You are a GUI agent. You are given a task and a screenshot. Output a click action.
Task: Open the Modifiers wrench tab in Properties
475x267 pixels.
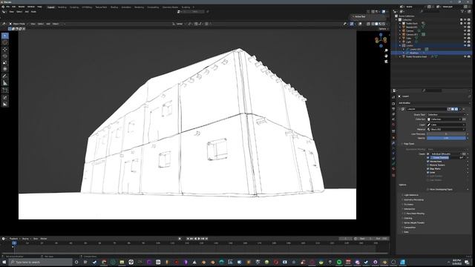(x=393, y=142)
